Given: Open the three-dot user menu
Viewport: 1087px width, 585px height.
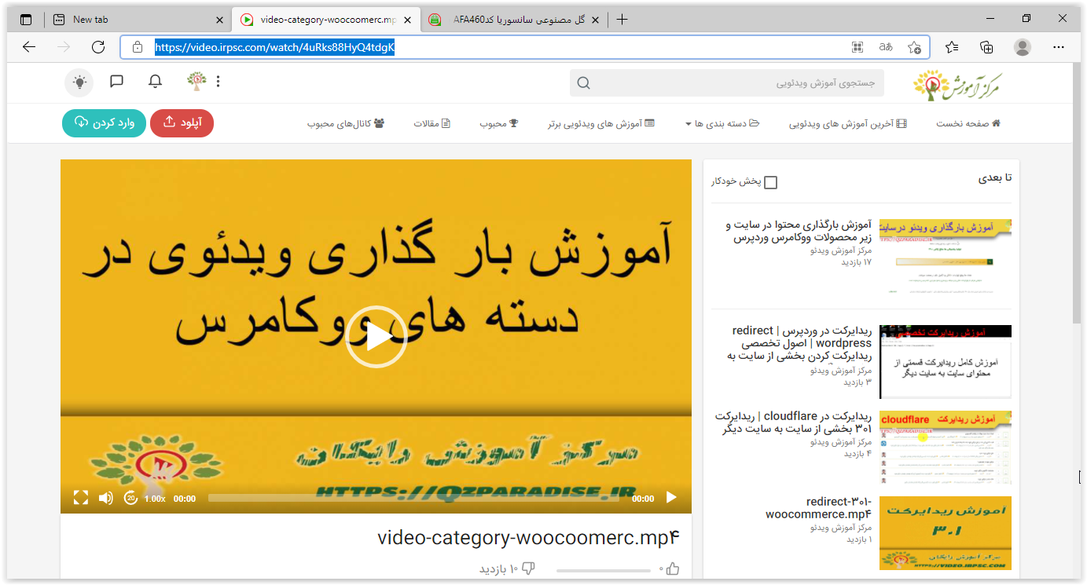Looking at the screenshot, I should tap(218, 81).
